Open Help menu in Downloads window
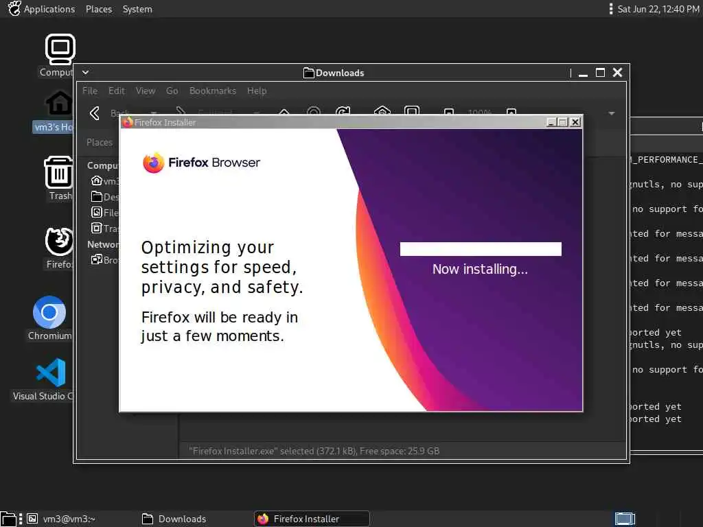This screenshot has width=703, height=527. pyautogui.click(x=257, y=91)
